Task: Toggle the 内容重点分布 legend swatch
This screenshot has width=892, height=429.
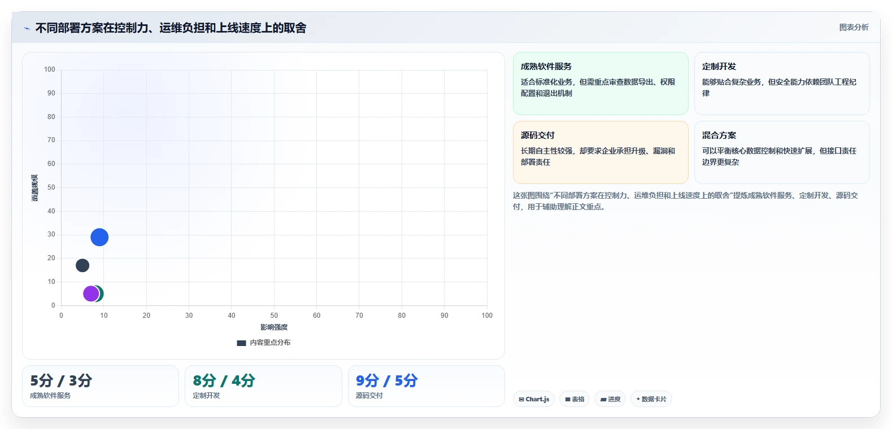Action: 241,343
